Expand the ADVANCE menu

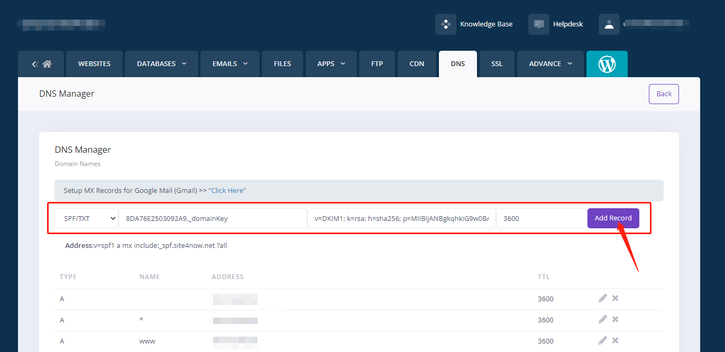[550, 64]
